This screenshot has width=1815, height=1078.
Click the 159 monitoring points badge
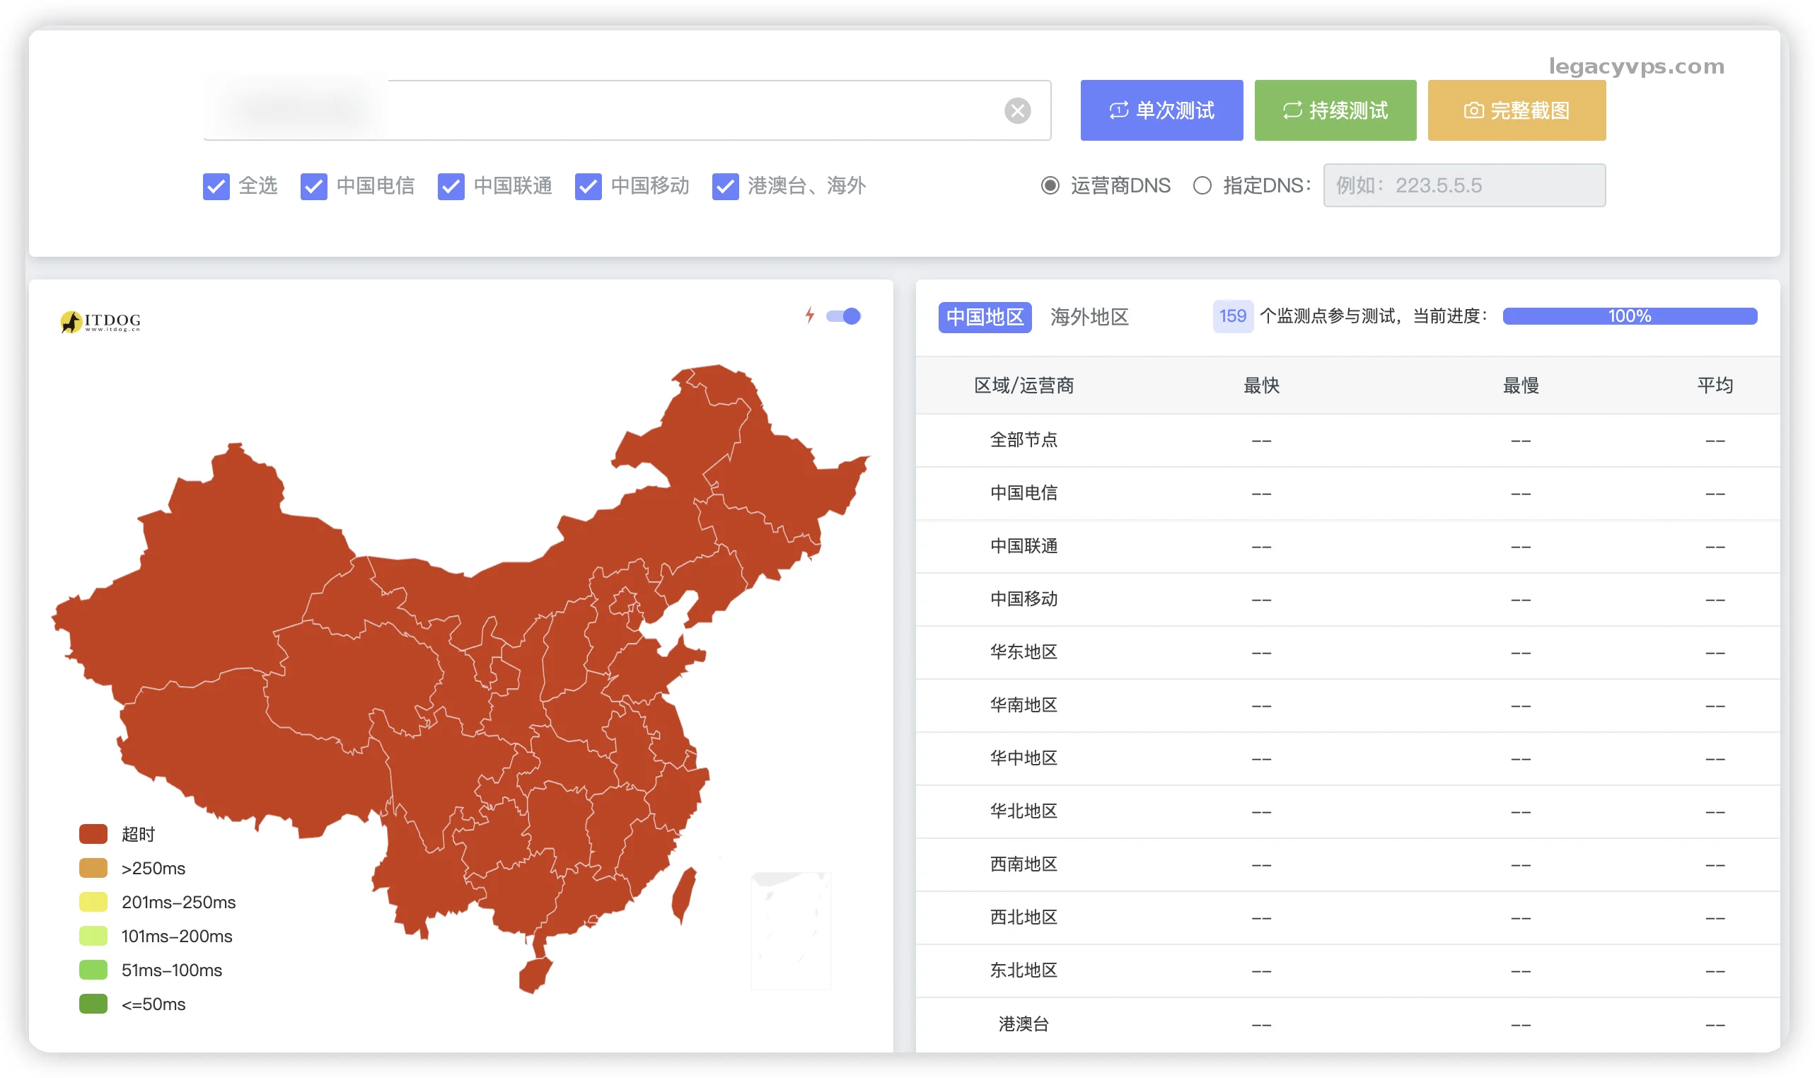pyautogui.click(x=1231, y=316)
